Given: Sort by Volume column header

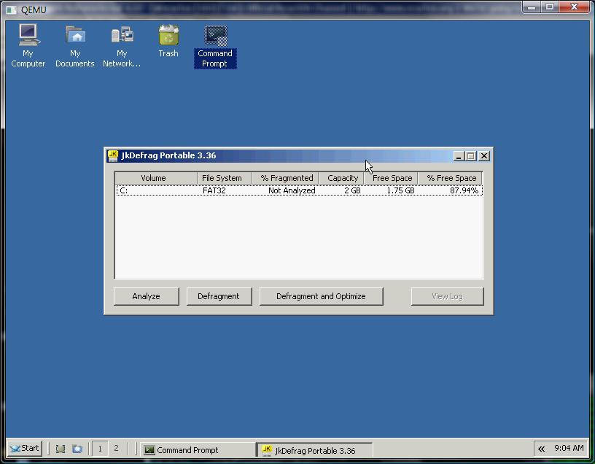Looking at the screenshot, I should pos(155,178).
